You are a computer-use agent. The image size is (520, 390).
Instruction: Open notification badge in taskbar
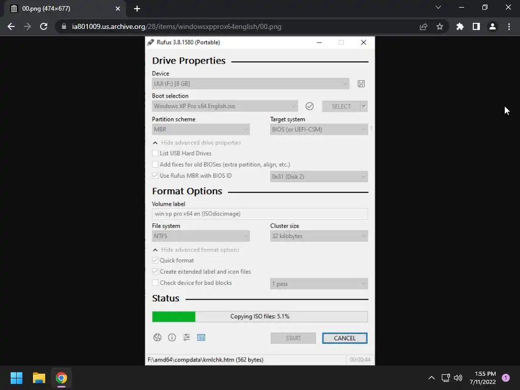click(505, 378)
